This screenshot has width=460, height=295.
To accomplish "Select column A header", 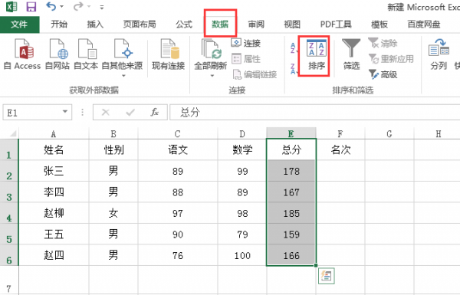I will click(54, 134).
